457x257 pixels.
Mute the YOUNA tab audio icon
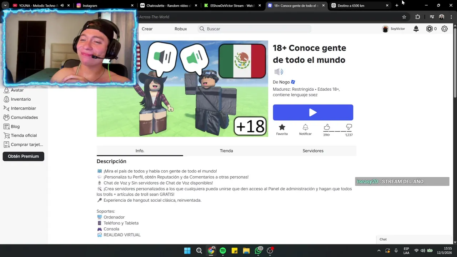62,5
